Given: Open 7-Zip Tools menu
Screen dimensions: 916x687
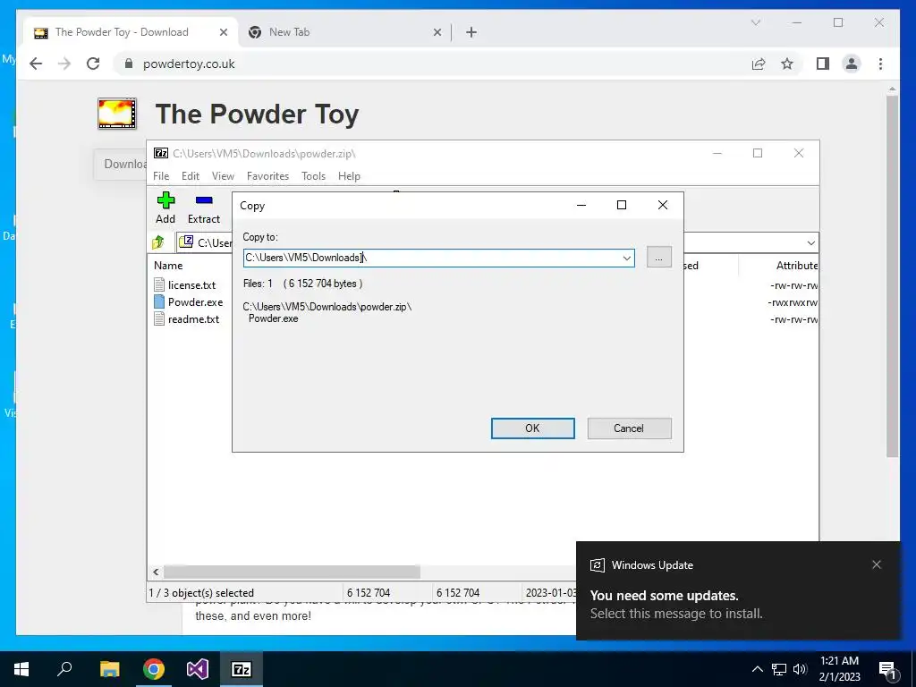Looking at the screenshot, I should pos(313,176).
